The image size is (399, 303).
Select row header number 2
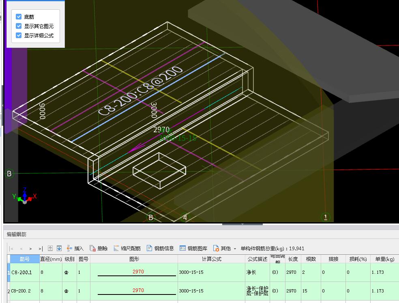click(9, 291)
